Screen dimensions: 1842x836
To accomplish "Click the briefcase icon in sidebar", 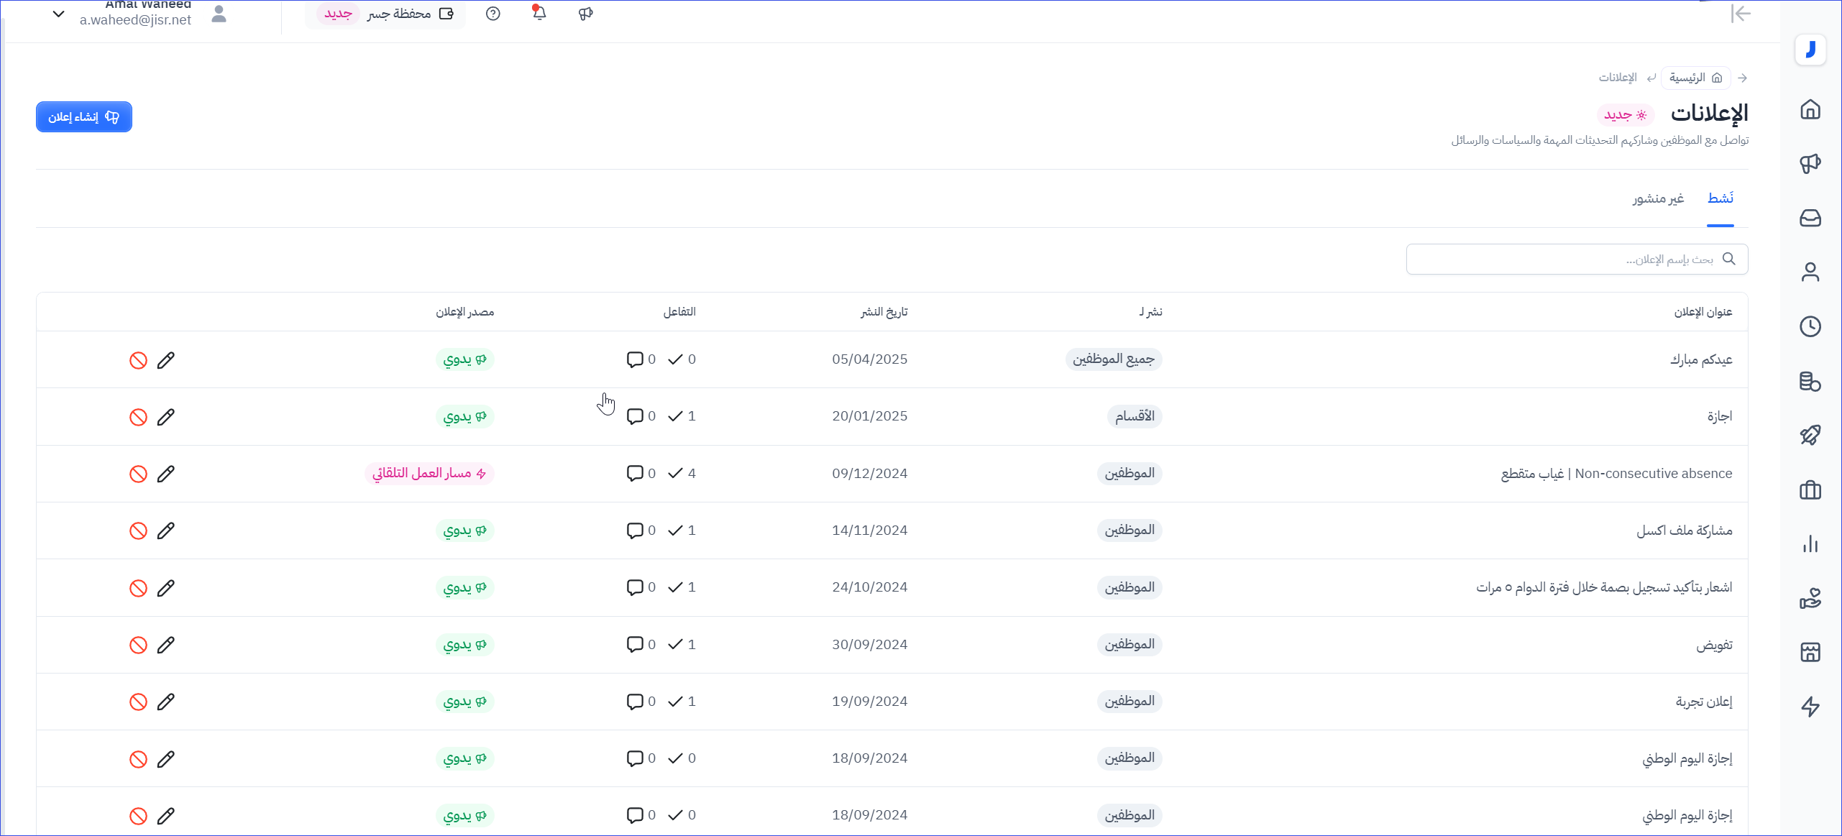I will click(x=1810, y=490).
